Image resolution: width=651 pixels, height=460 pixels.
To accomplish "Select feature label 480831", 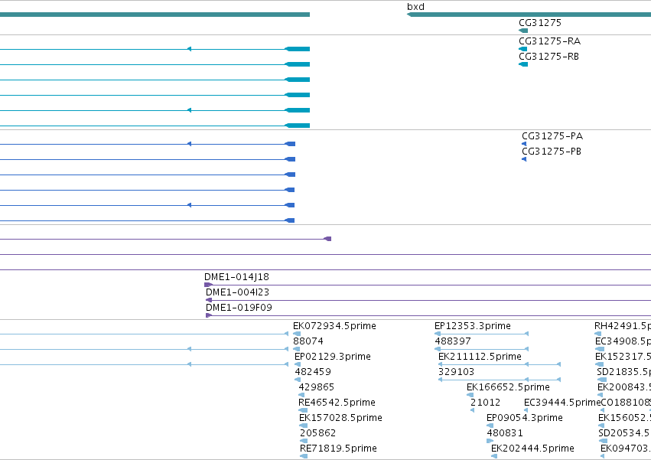I will pyautogui.click(x=505, y=433).
